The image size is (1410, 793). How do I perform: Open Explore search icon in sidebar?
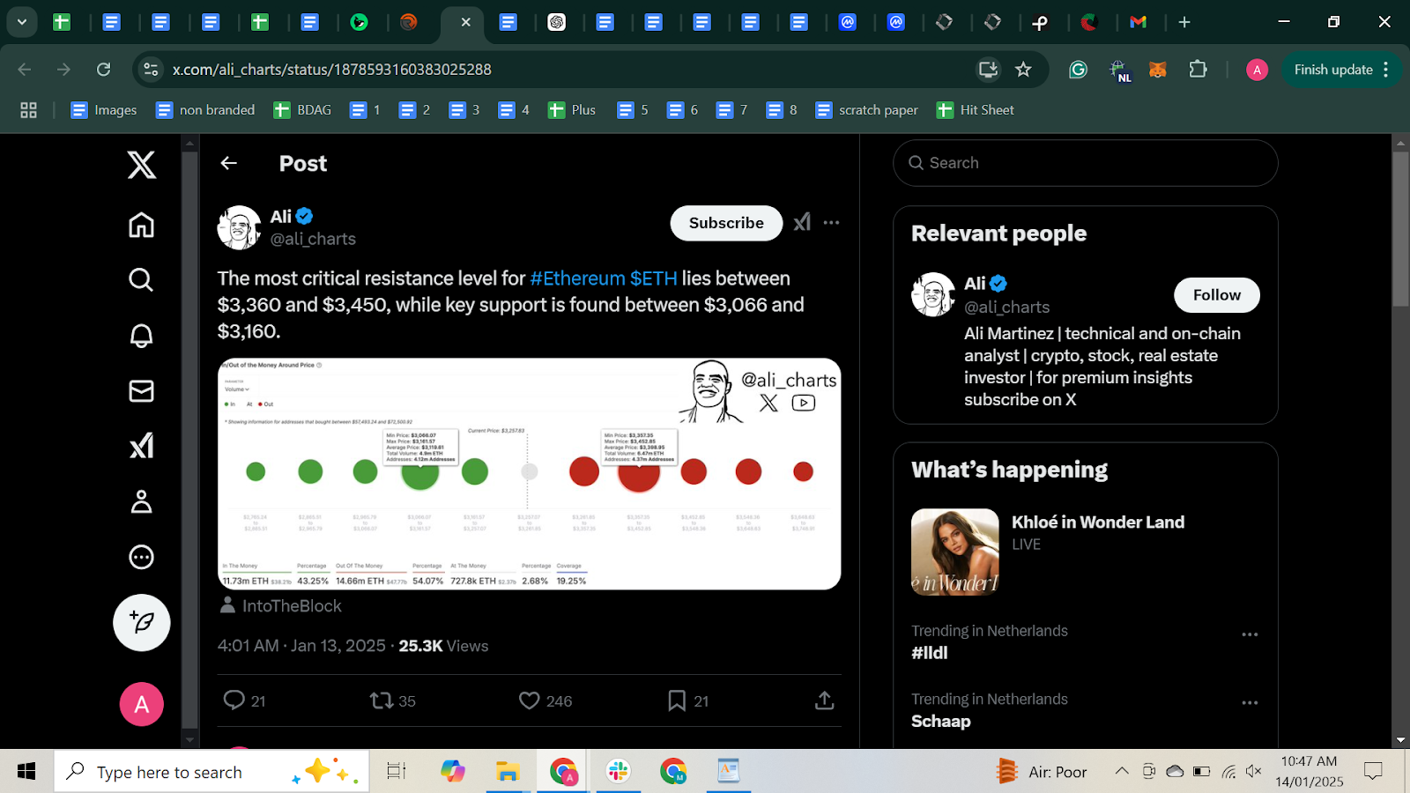[x=141, y=280]
